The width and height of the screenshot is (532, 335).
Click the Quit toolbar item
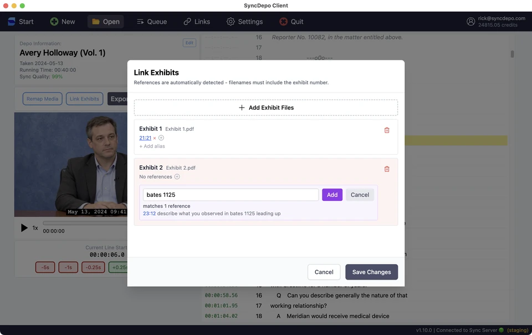pyautogui.click(x=291, y=22)
